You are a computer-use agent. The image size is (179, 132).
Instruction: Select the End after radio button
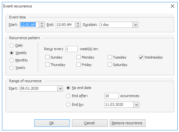coord(68,96)
